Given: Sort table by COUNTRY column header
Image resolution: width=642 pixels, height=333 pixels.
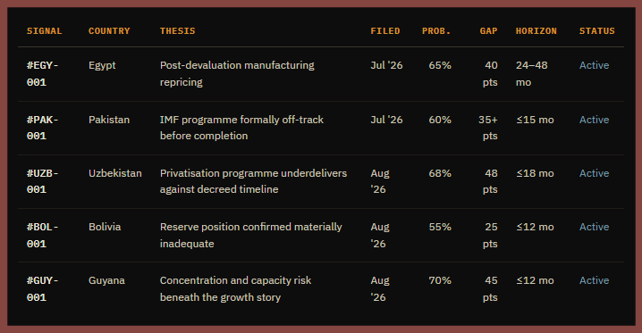Looking at the screenshot, I should point(109,31).
